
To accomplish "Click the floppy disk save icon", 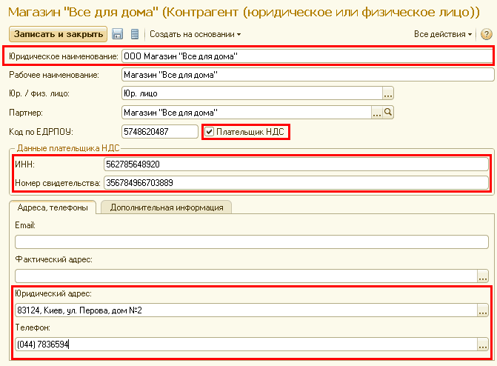I will click(117, 34).
